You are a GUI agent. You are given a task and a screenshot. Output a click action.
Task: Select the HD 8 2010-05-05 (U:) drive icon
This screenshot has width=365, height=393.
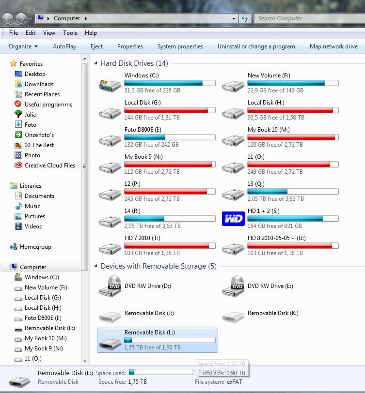pos(233,248)
